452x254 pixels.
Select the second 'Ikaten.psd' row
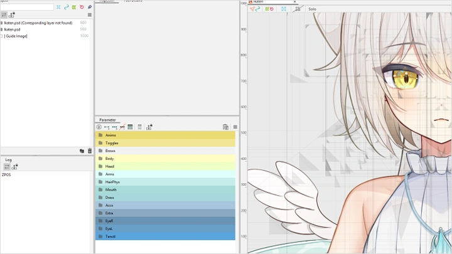(46, 29)
